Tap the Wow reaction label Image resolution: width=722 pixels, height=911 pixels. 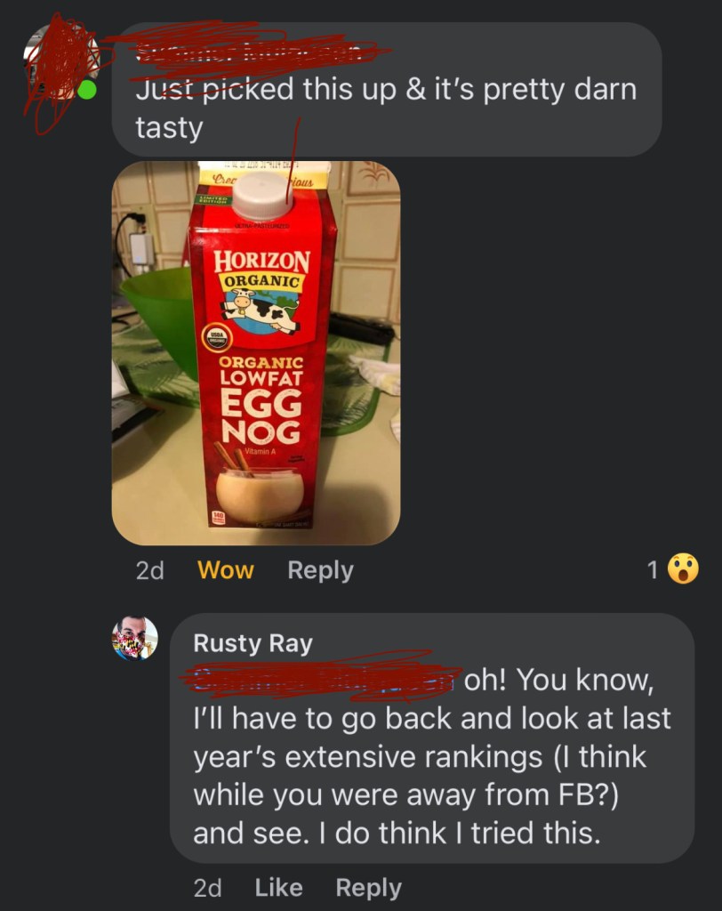225,570
